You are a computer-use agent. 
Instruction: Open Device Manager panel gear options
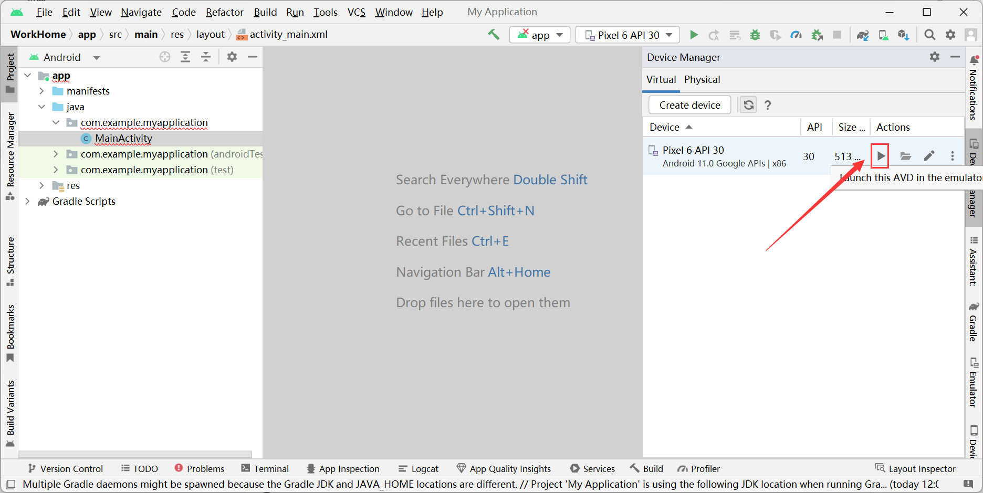point(935,57)
